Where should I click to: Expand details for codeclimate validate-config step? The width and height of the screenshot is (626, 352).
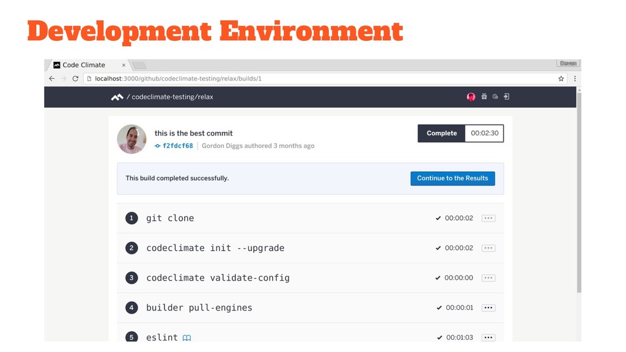(488, 278)
